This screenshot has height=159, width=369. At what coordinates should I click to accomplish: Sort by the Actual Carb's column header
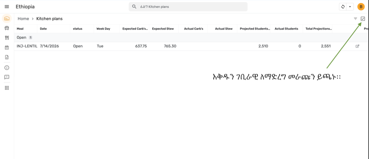(x=194, y=29)
